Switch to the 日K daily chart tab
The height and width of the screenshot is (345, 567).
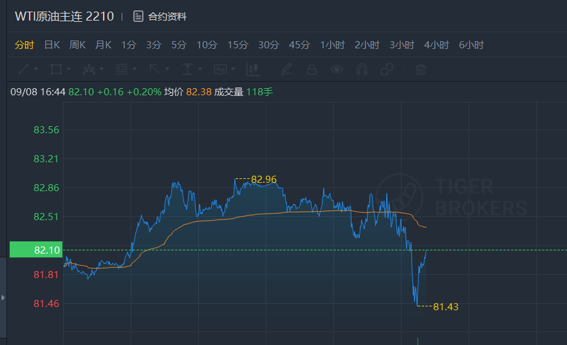pos(52,45)
